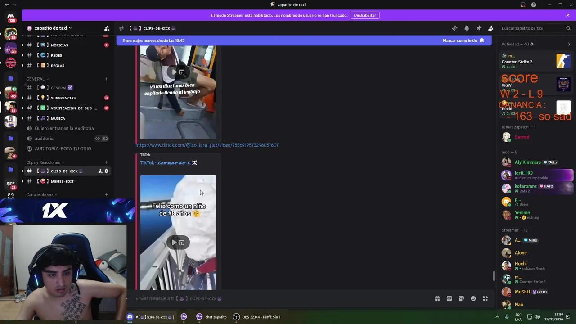Viewport: 576px width, 324px height.
Task: Go back with the title bar arrow
Action: pos(7,5)
